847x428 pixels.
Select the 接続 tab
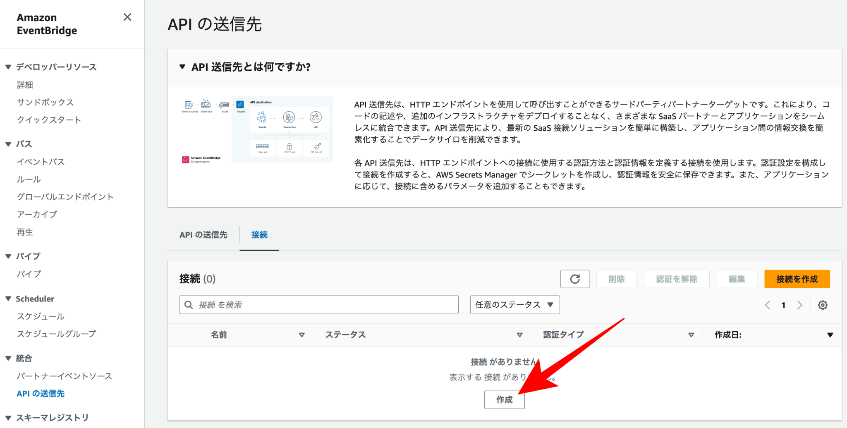(259, 235)
